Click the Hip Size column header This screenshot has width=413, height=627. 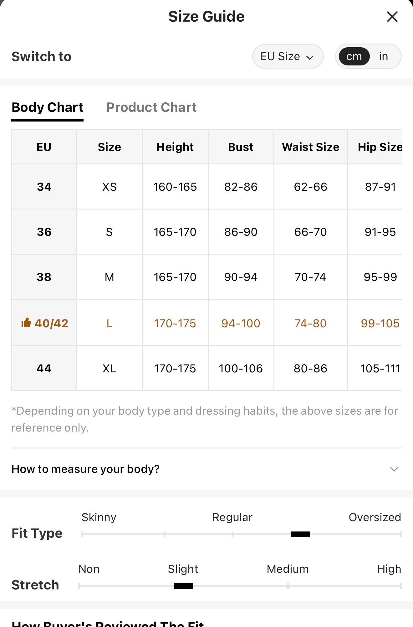tap(380, 147)
